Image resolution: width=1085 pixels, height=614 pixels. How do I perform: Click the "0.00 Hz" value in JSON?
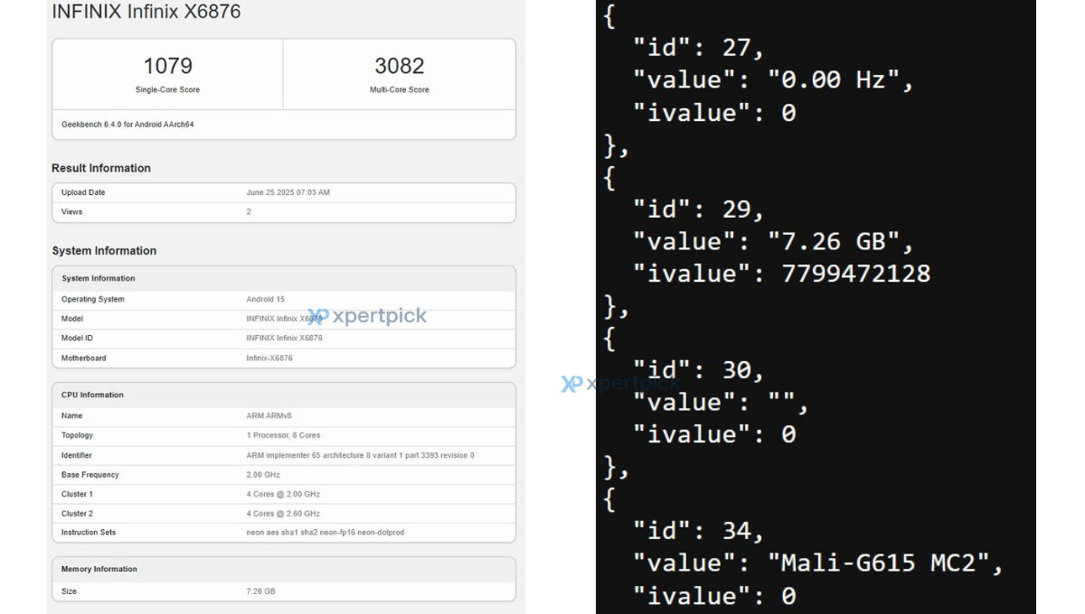841,79
